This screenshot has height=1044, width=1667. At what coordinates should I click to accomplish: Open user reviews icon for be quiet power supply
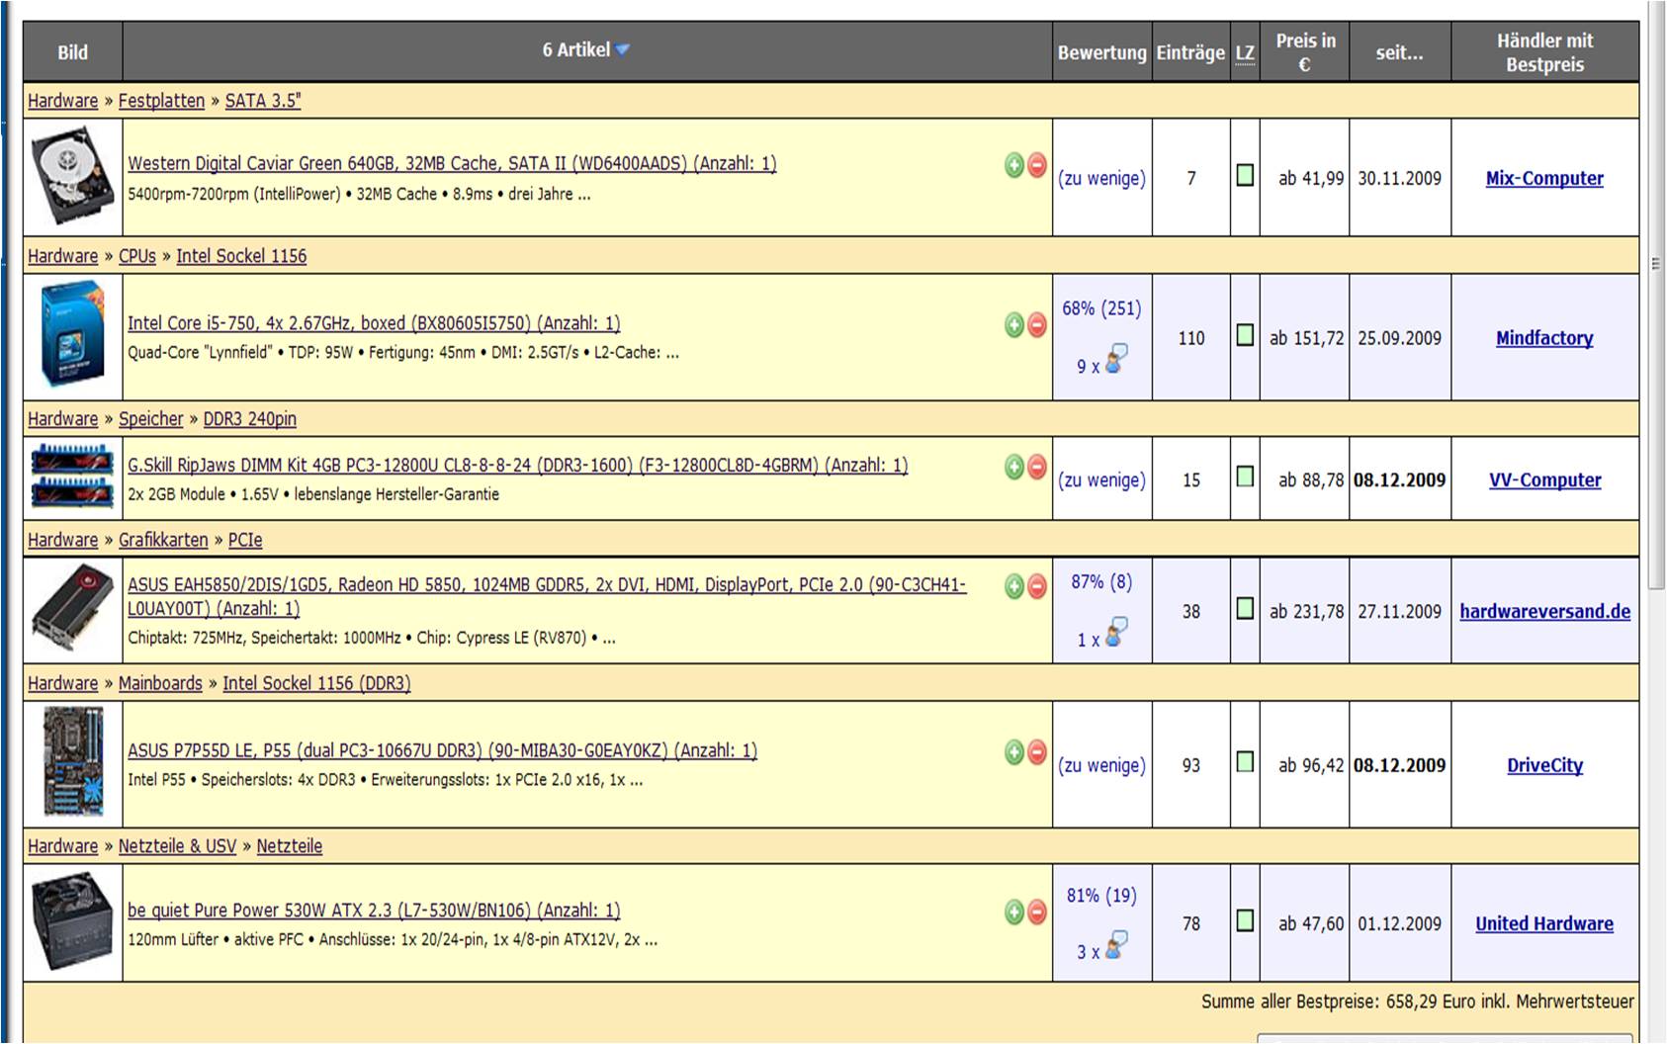1116,945
